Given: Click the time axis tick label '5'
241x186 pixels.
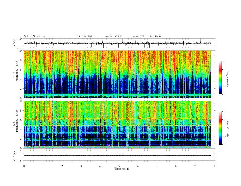Looking at the screenshot, I should click(x=119, y=166).
